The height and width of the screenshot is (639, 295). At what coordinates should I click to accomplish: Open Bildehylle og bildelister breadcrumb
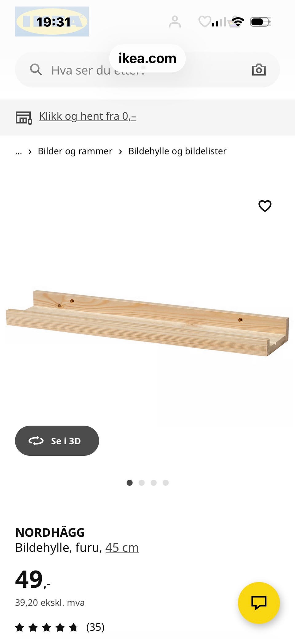coord(177,151)
